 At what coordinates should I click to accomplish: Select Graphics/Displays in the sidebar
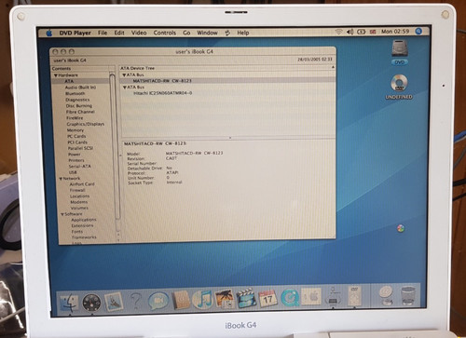click(86, 124)
